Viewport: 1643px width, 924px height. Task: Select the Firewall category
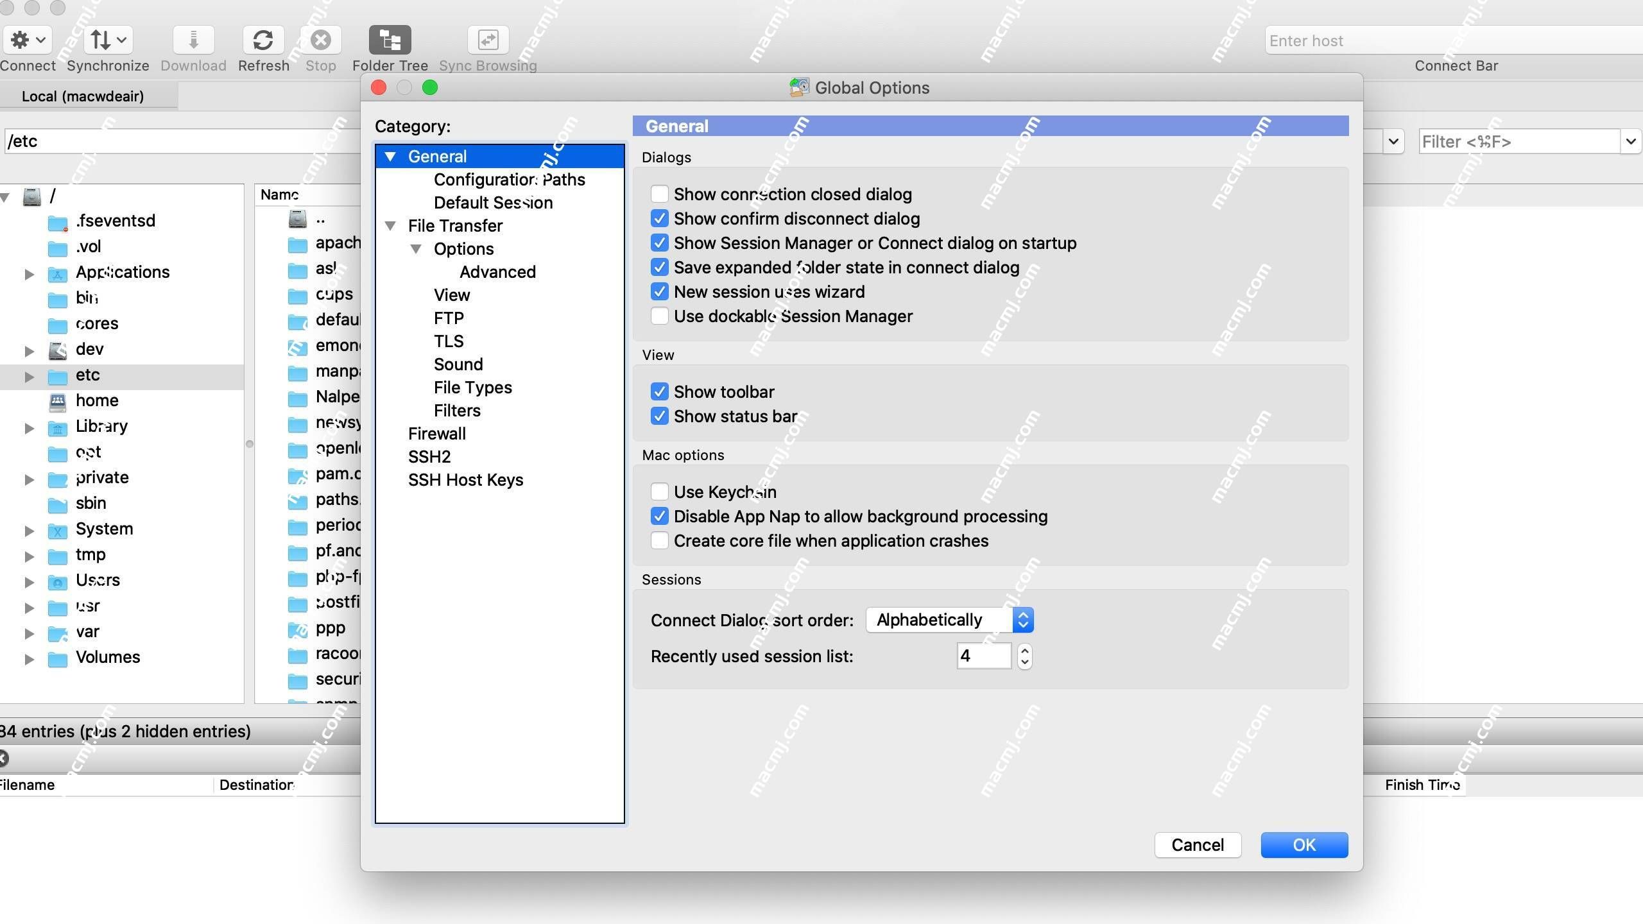(x=437, y=433)
